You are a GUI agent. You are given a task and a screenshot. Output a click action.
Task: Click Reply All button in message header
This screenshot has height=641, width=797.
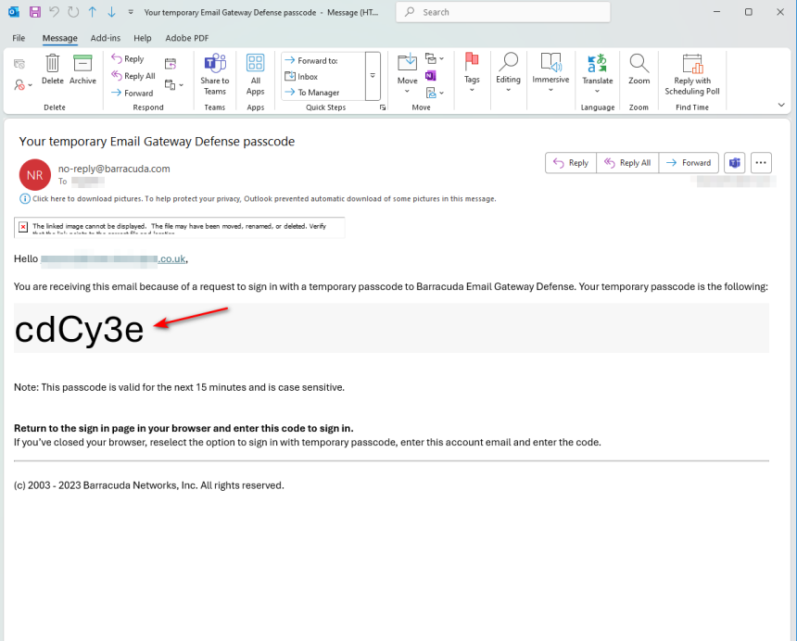pyautogui.click(x=627, y=162)
